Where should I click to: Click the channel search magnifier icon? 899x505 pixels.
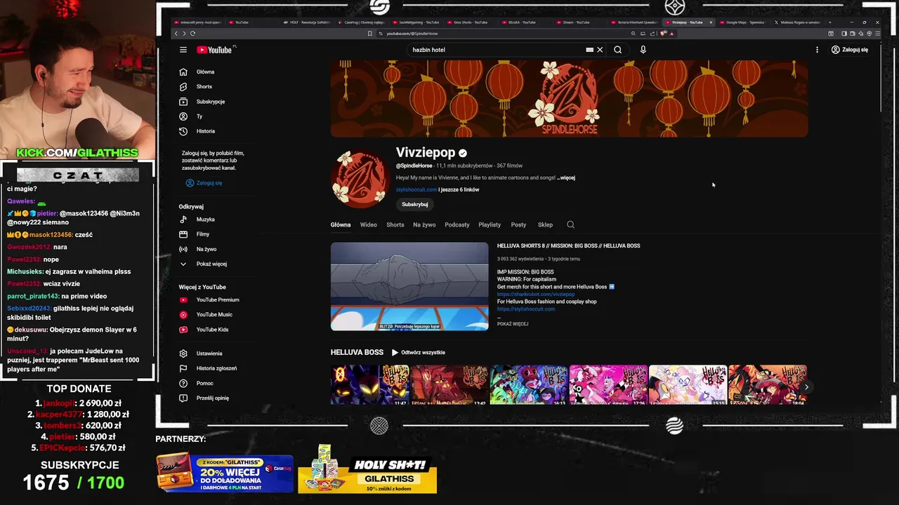(x=570, y=224)
